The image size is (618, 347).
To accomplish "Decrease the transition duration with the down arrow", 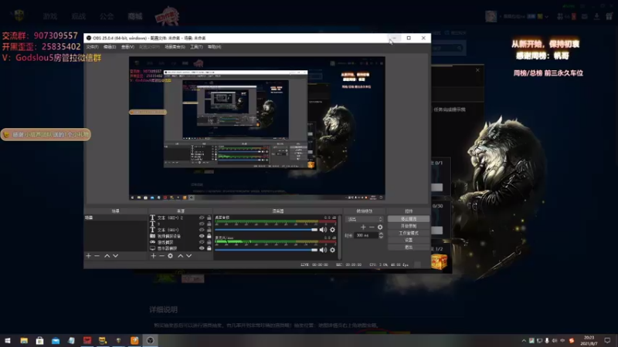I will click(x=381, y=237).
